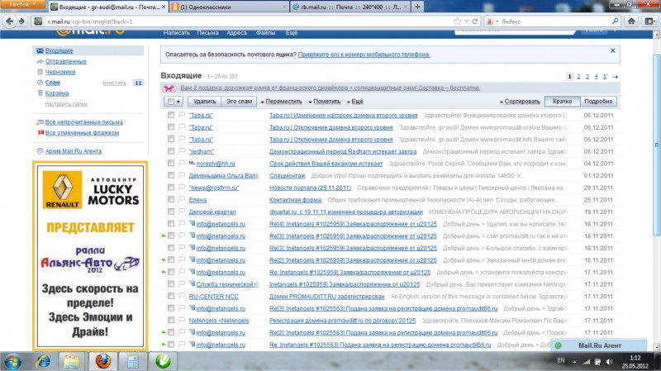Open Письма in top menu
The width and height of the screenshot is (661, 371).
tap(207, 32)
